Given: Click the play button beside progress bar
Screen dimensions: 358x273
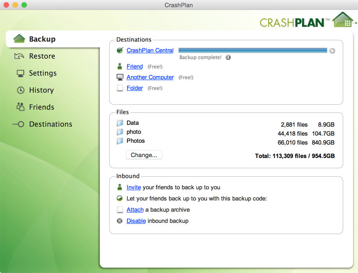Looking at the screenshot, I should 332,51.
